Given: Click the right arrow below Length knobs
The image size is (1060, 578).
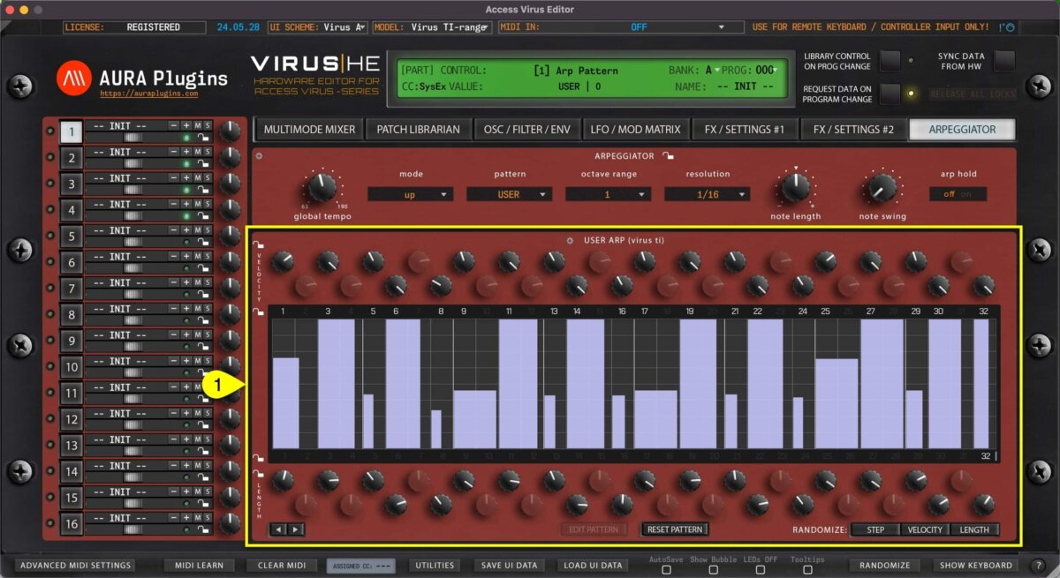Looking at the screenshot, I should point(295,529).
